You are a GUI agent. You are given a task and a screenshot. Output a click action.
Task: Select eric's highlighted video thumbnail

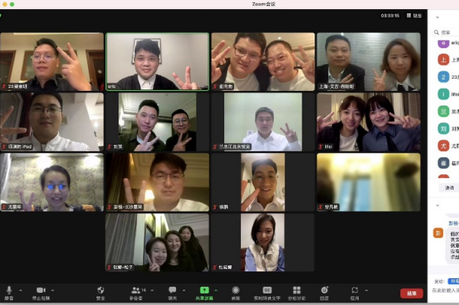point(158,61)
